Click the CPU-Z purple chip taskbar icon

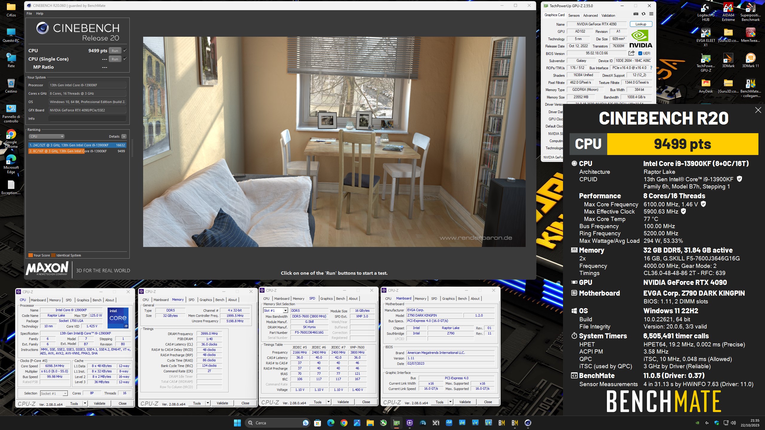[410, 423]
